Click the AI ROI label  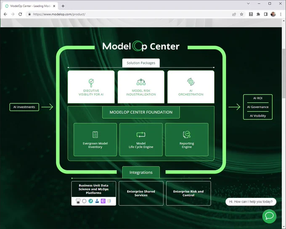click(x=258, y=98)
